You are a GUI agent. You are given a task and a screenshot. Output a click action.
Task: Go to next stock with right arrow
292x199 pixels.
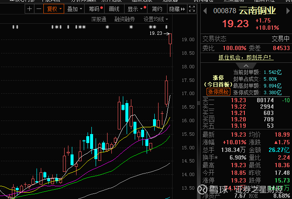[x=288, y=11]
